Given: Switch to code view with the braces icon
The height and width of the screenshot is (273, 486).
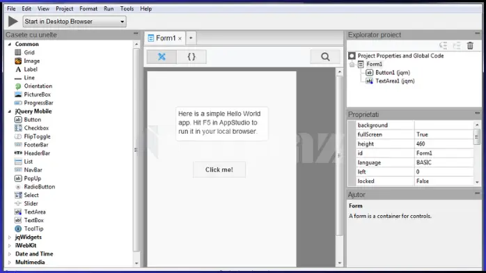Looking at the screenshot, I should 191,56.
